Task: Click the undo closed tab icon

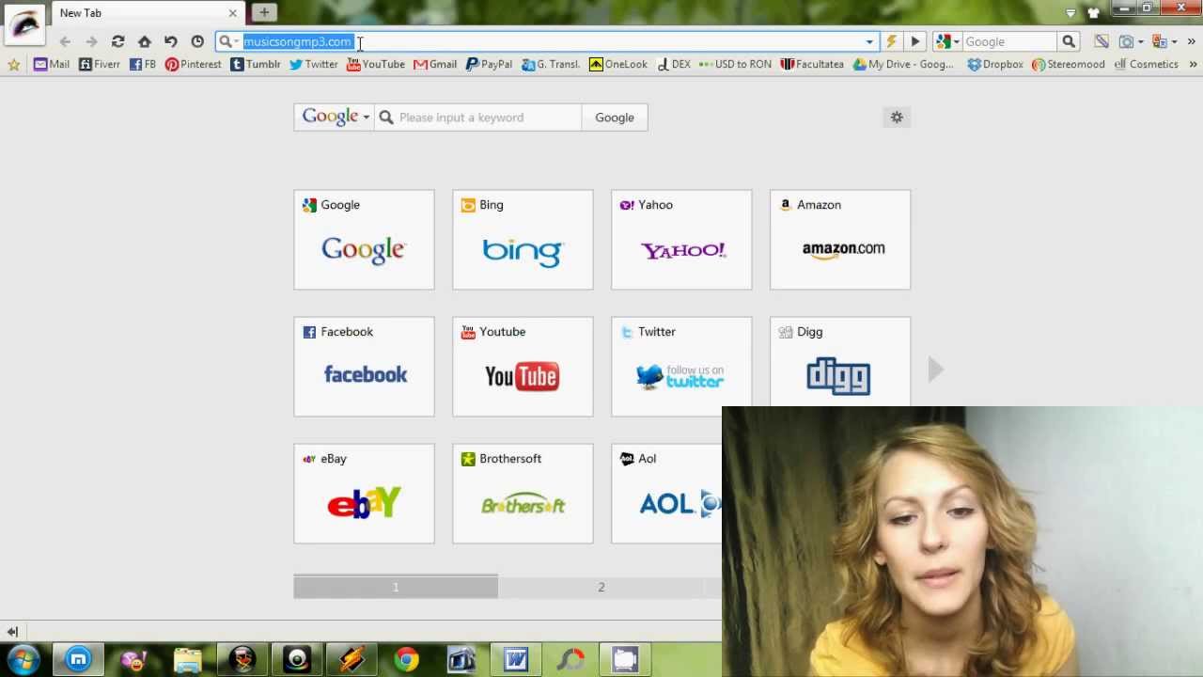Action: (170, 41)
